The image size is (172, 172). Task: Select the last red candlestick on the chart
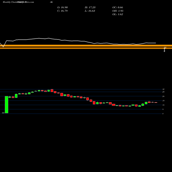(156, 103)
